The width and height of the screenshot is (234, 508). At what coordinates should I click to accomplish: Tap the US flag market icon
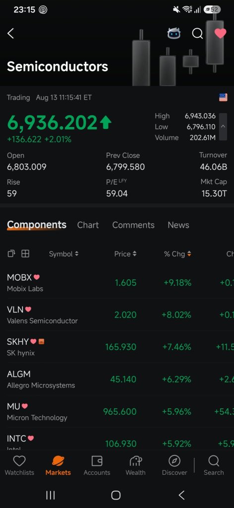click(x=223, y=97)
